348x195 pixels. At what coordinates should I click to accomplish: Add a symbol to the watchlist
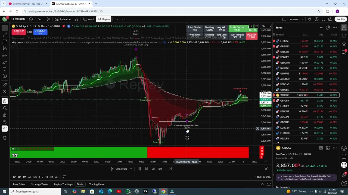click(x=321, y=28)
